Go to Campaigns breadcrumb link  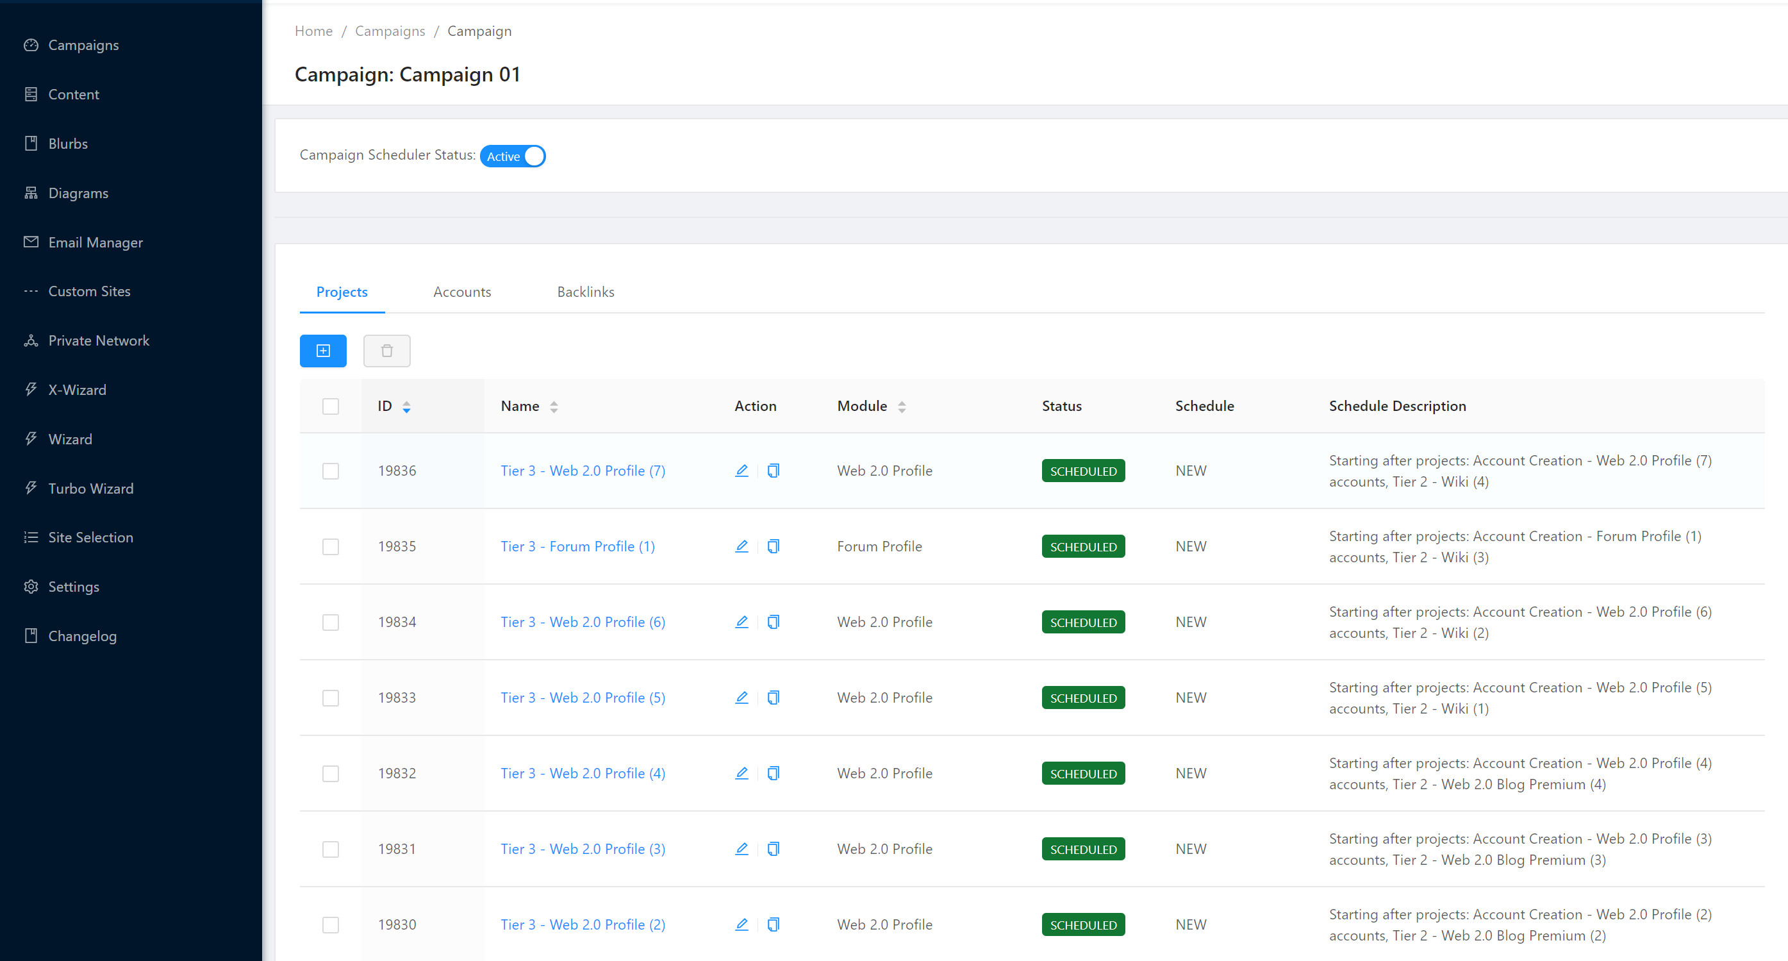[390, 31]
